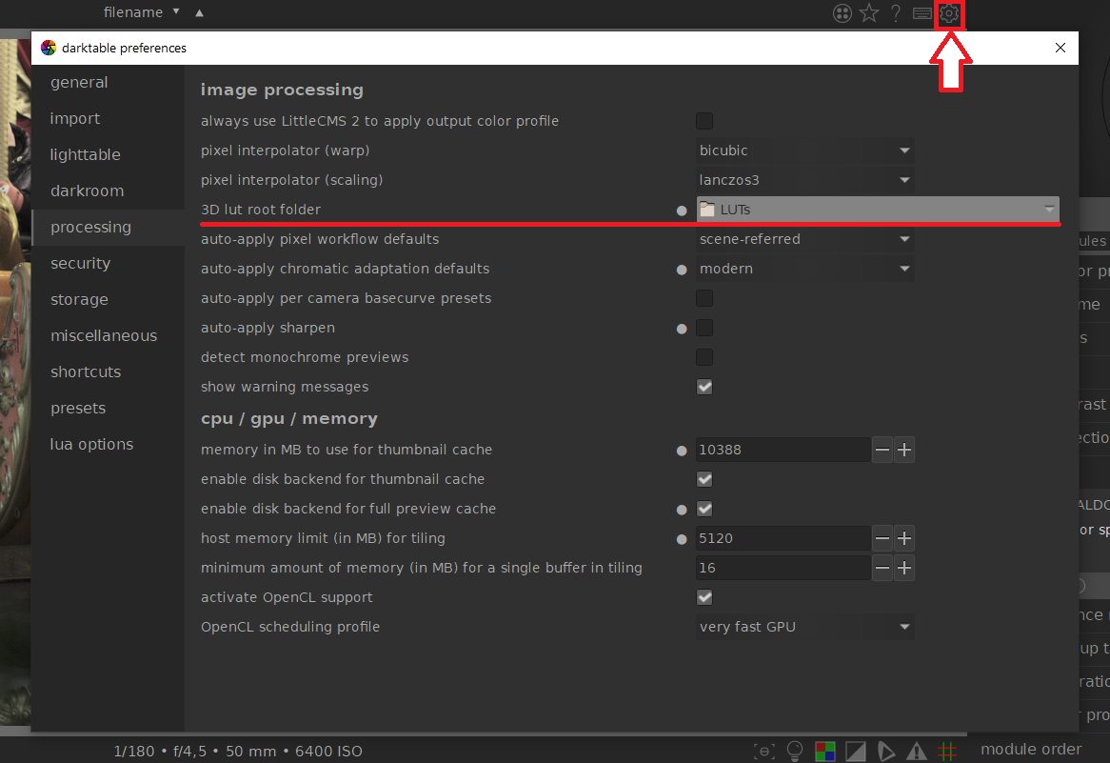Image resolution: width=1110 pixels, height=763 pixels.
Task: Open lua options preferences tab
Action: tap(109, 444)
